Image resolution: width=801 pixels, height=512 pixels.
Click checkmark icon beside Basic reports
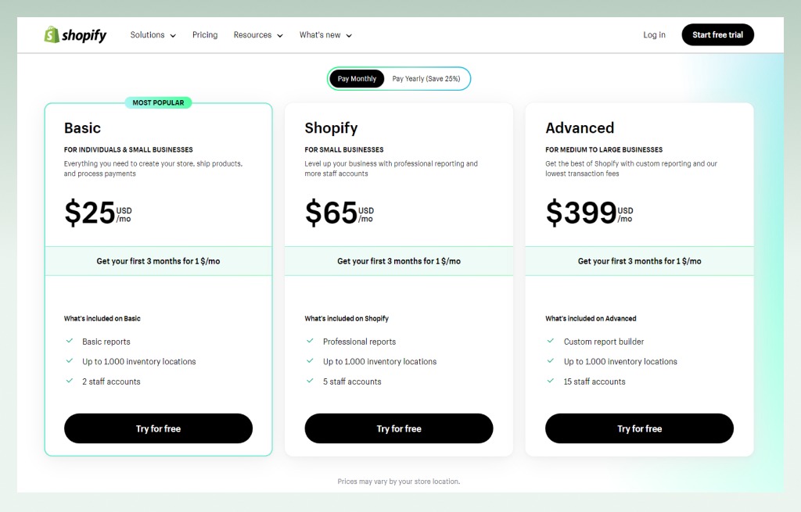point(70,341)
